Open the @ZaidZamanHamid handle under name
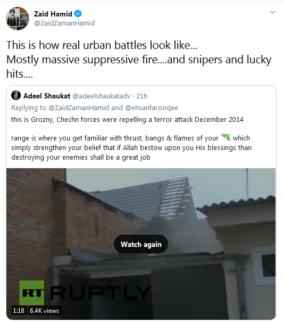This screenshot has width=283, height=323. [x=64, y=23]
